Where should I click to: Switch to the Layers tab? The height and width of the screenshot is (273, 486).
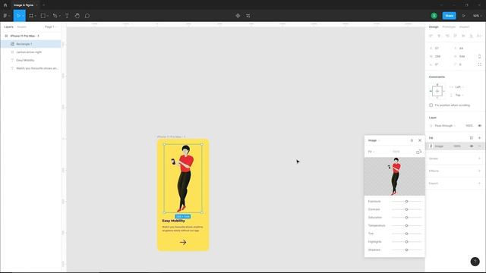pos(8,27)
